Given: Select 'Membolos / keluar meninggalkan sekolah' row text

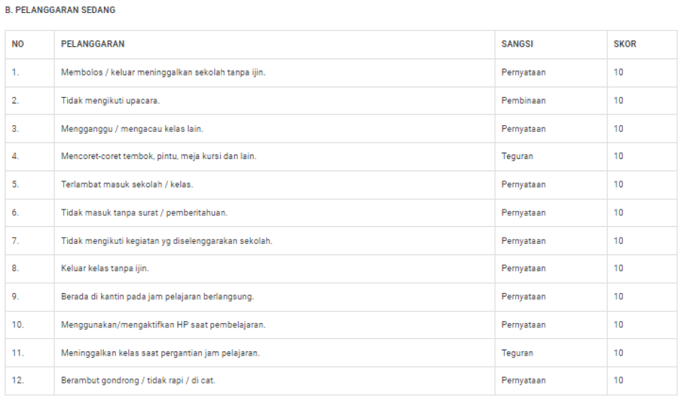Looking at the screenshot, I should click(163, 73).
